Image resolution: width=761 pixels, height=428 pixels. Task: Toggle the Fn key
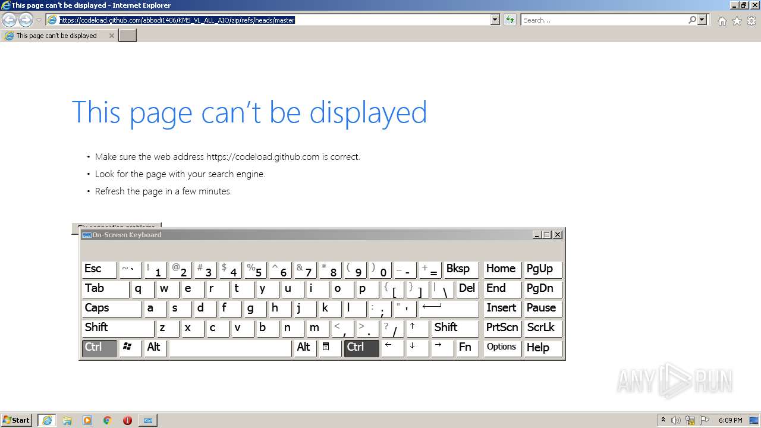(467, 347)
